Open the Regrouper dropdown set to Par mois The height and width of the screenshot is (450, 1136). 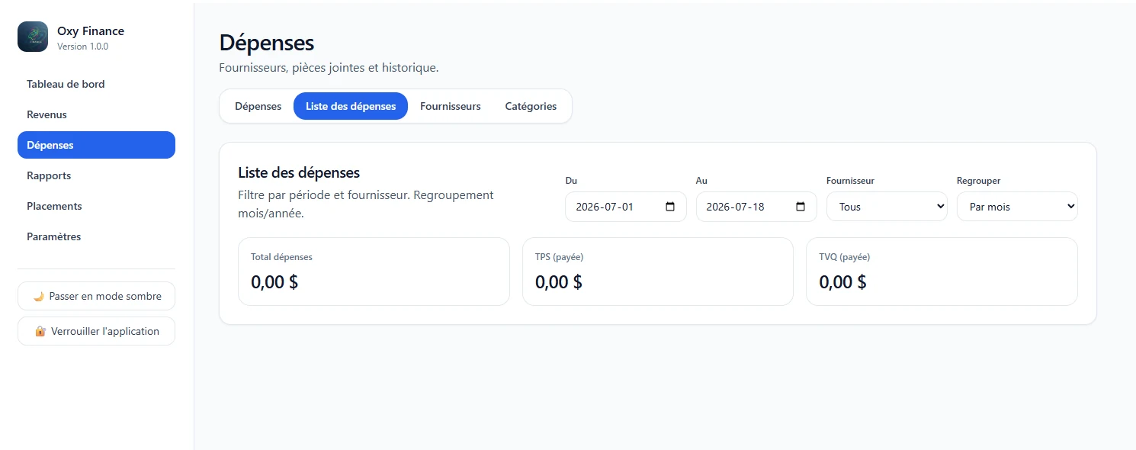click(x=1017, y=207)
